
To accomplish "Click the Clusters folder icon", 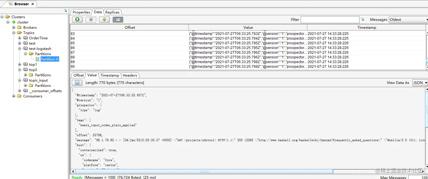I will pyautogui.click(x=8, y=17).
